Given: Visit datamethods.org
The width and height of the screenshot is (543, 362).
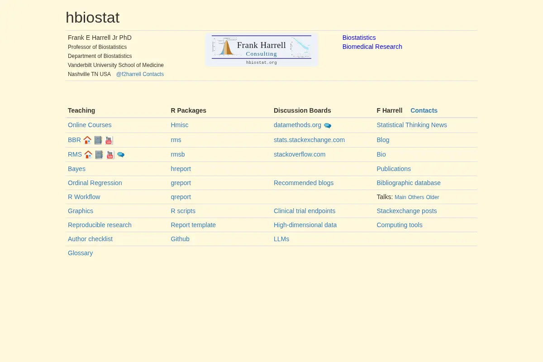Looking at the screenshot, I should [297, 125].
